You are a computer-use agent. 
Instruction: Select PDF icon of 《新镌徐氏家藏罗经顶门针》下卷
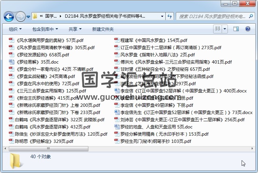(x=11, y=112)
